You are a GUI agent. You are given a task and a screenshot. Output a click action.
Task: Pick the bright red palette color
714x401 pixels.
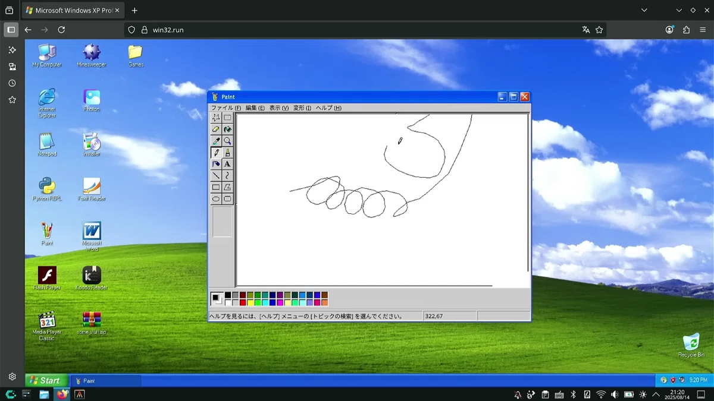pyautogui.click(x=243, y=302)
